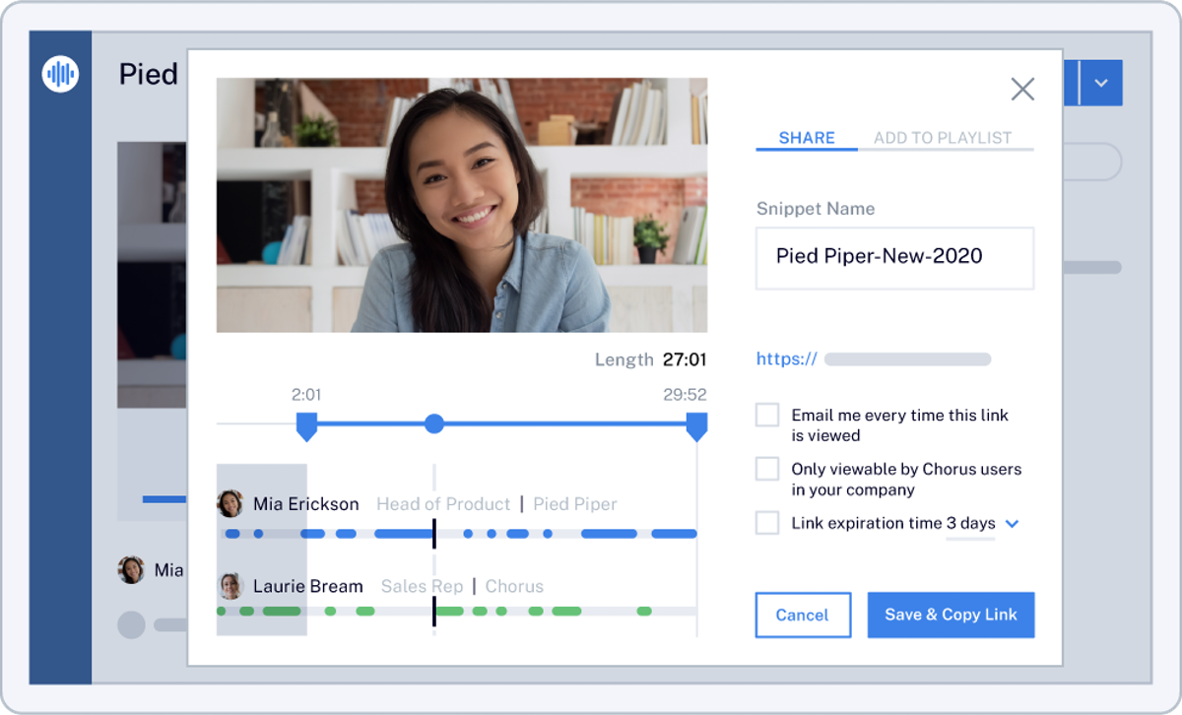Expand the blue dropdown arrow at top right
1182x715 pixels.
point(1101,84)
